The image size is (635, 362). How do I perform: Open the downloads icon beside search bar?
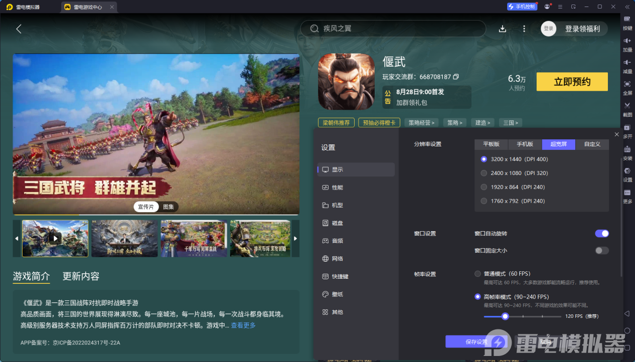(x=503, y=29)
